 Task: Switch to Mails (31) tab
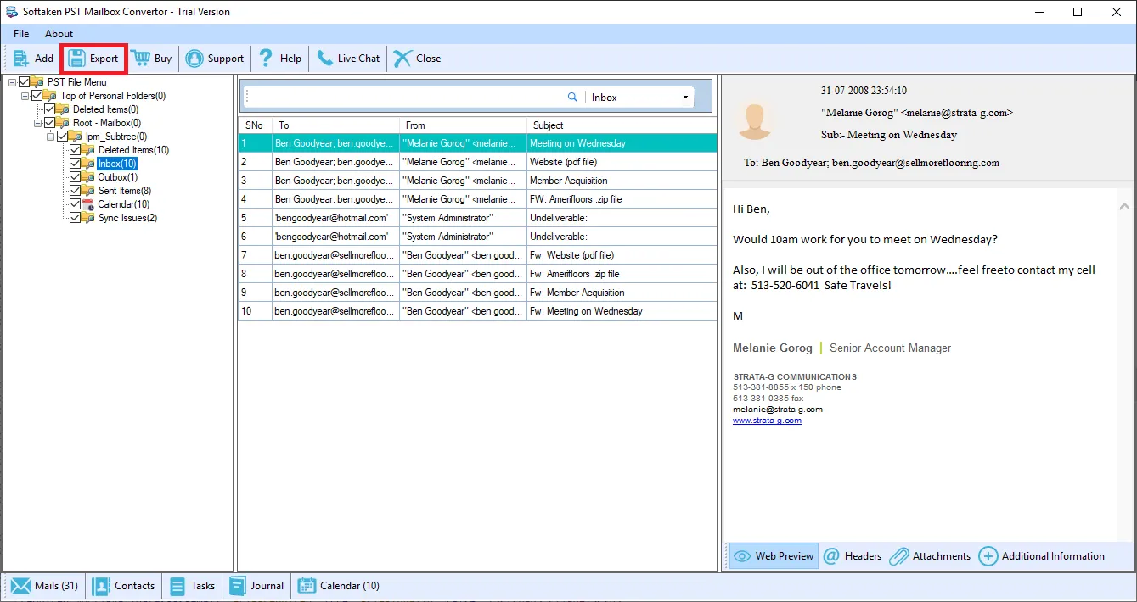pyautogui.click(x=44, y=586)
